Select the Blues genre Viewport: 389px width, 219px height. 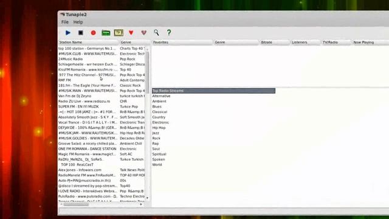tap(157, 106)
